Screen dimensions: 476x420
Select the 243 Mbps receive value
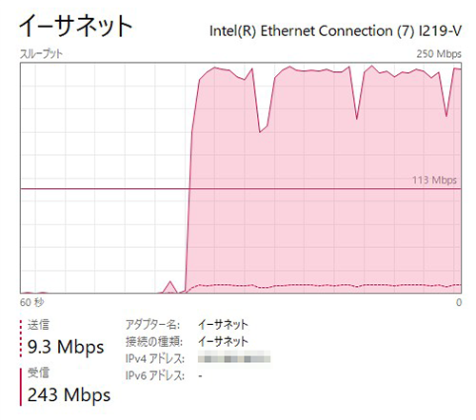(x=69, y=395)
